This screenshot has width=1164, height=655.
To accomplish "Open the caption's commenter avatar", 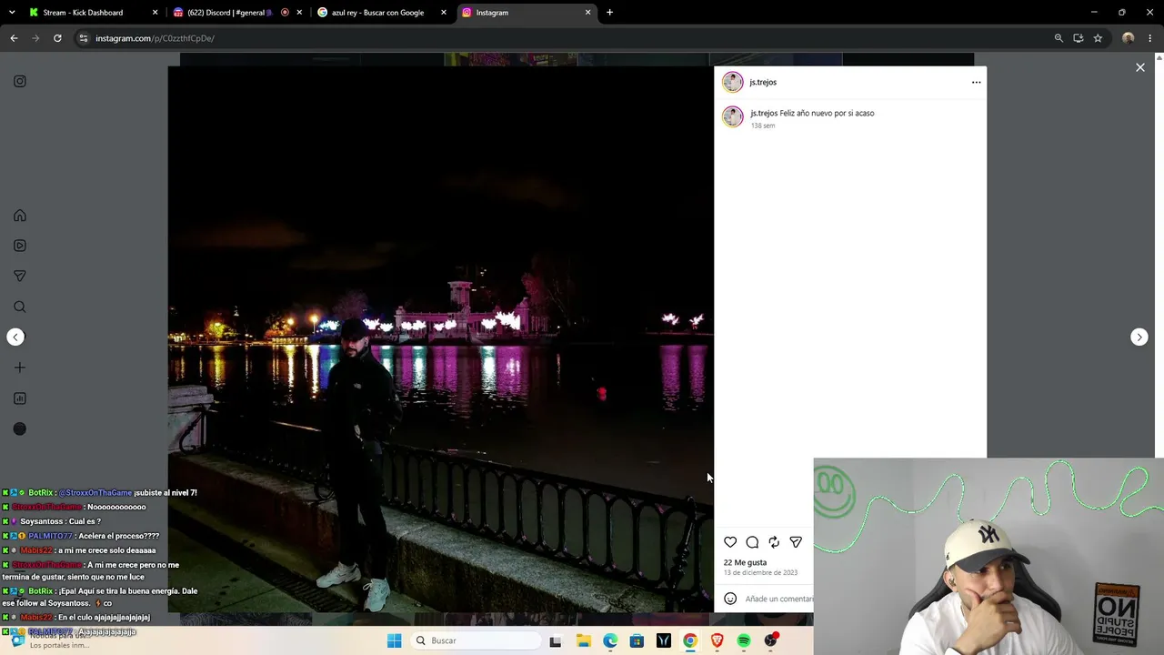I will pyautogui.click(x=733, y=116).
